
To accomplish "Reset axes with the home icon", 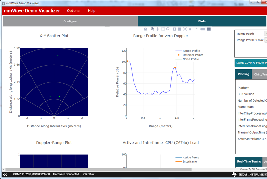I will pyautogui.click(x=190, y=29).
